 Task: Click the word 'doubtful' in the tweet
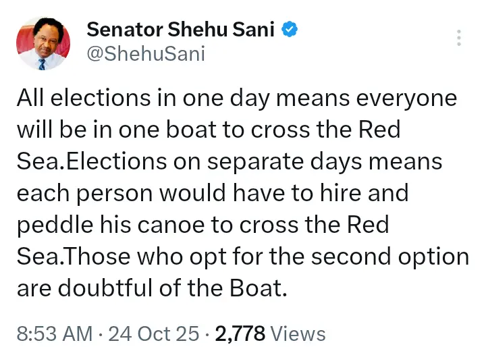pos(106,288)
